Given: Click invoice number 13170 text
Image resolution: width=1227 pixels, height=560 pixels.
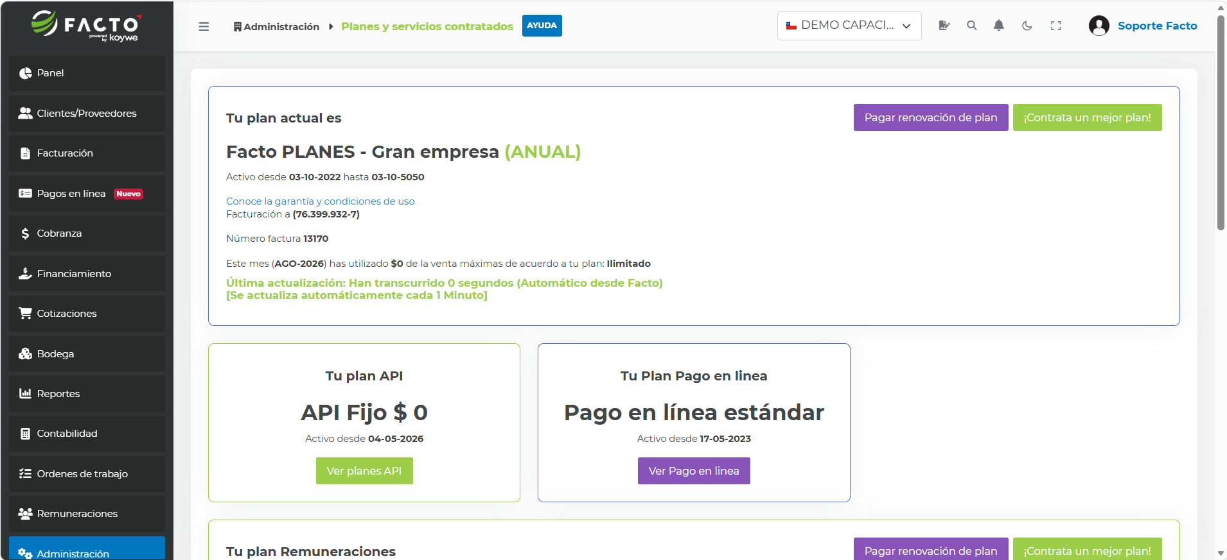Looking at the screenshot, I should click(315, 239).
